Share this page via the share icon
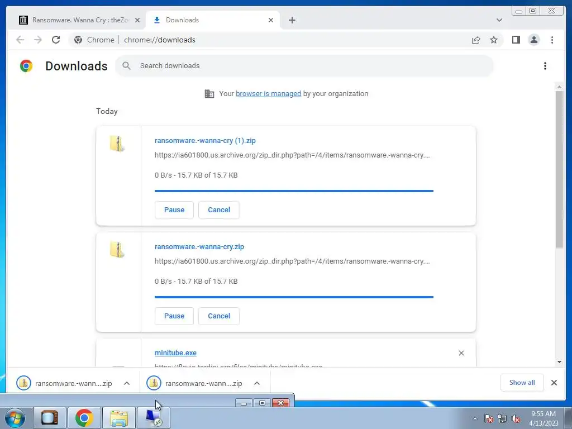The image size is (572, 429). coord(476,40)
